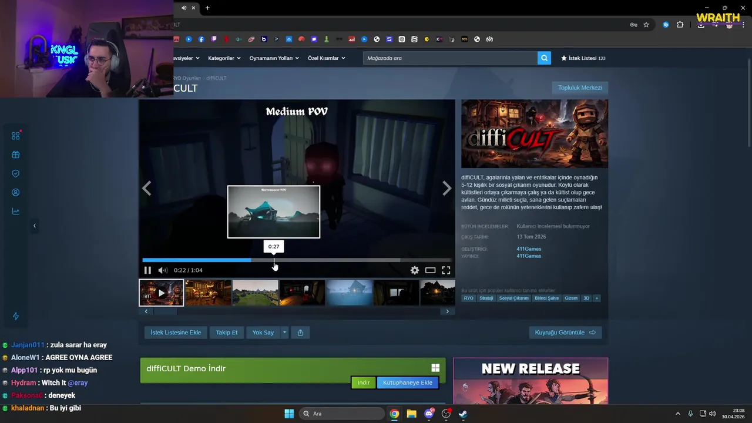This screenshot has height=423, width=752.
Task: Open the NEW RELEASE promo banner
Action: point(531,381)
